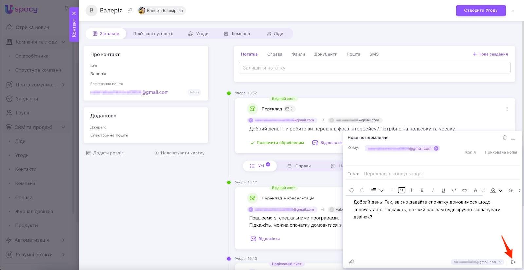
Task: Switch to the SMS tab
Action: pyautogui.click(x=374, y=54)
